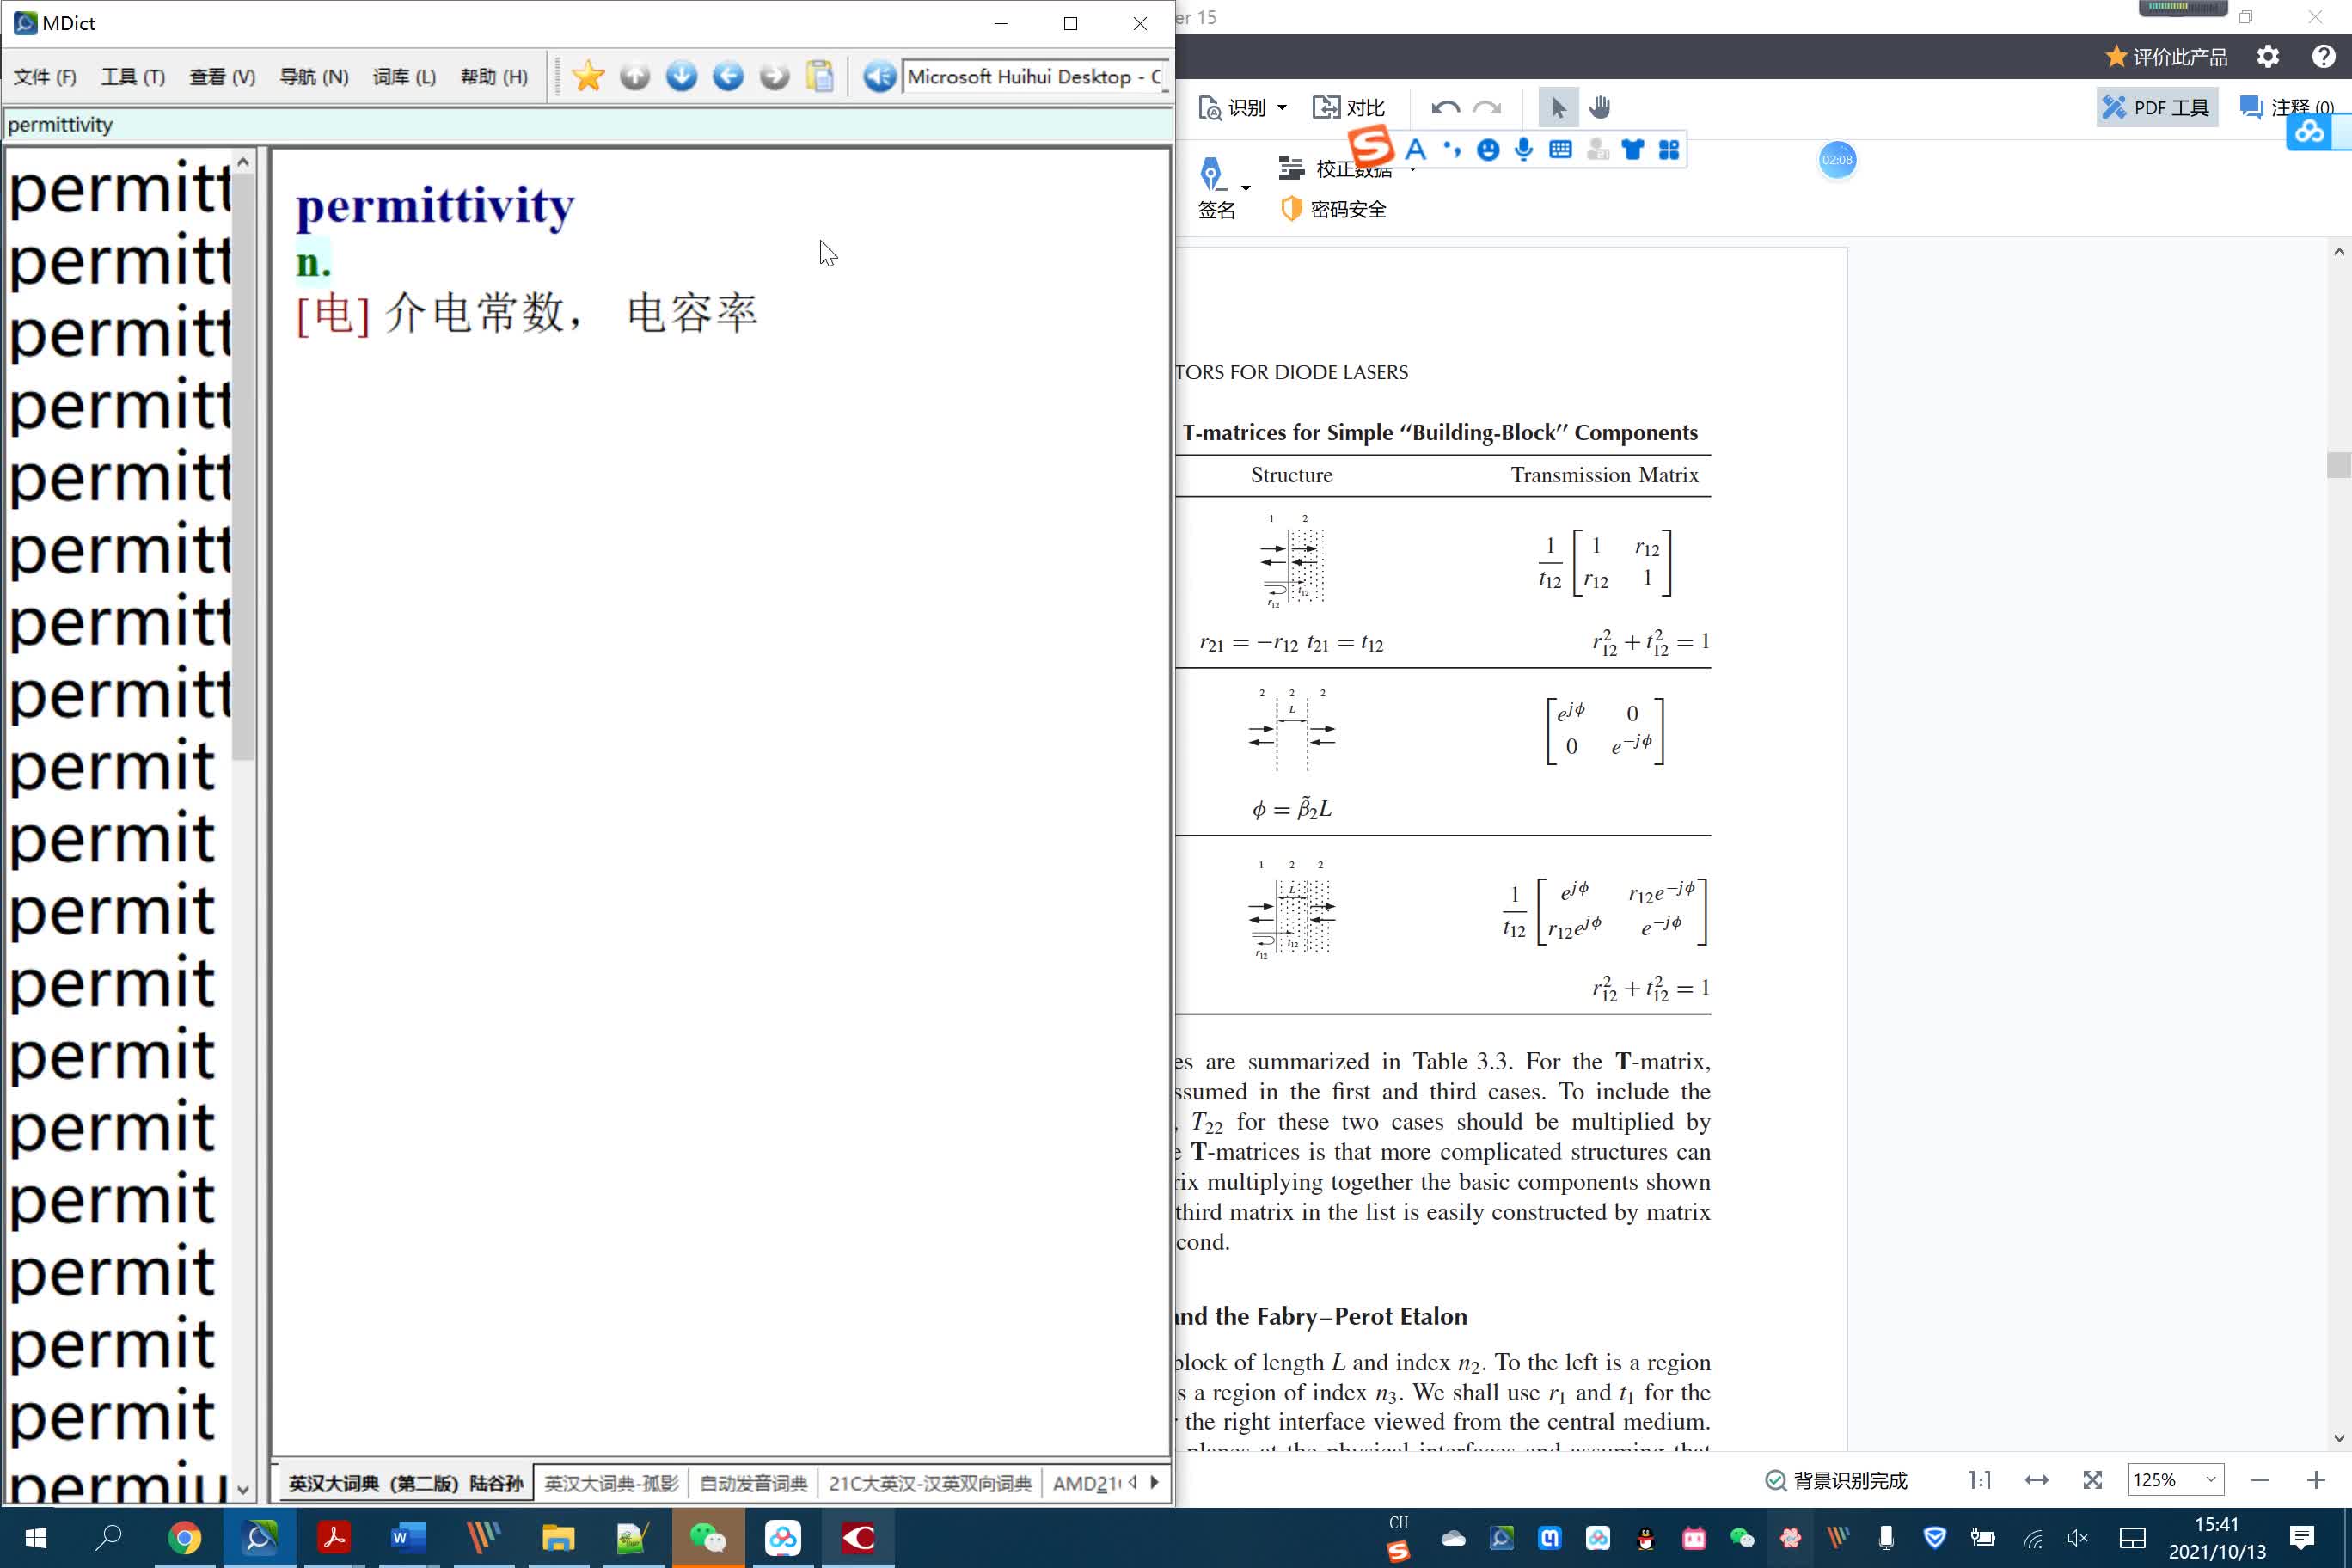Navigate back with blue left arrow

(727, 76)
